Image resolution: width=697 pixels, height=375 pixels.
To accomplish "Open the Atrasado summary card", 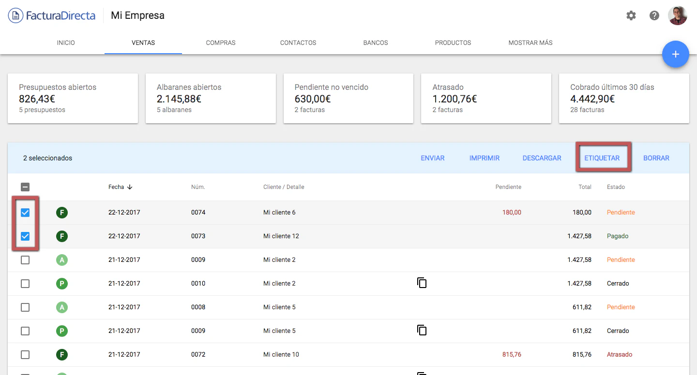I will (x=486, y=99).
